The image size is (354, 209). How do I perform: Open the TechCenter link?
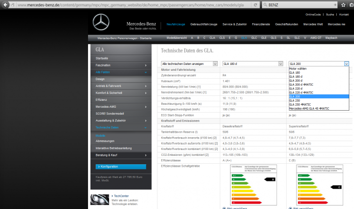click(x=121, y=196)
